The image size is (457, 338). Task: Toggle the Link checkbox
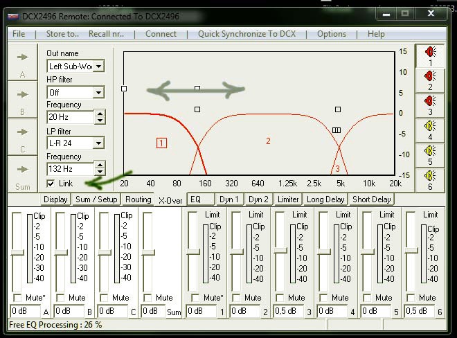click(x=51, y=184)
